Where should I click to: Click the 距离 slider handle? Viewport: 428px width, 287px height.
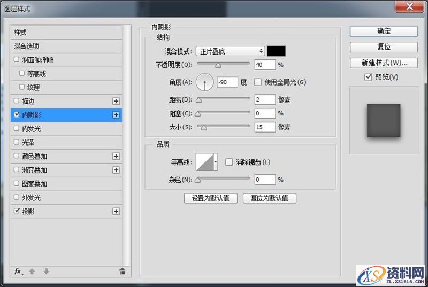199,100
